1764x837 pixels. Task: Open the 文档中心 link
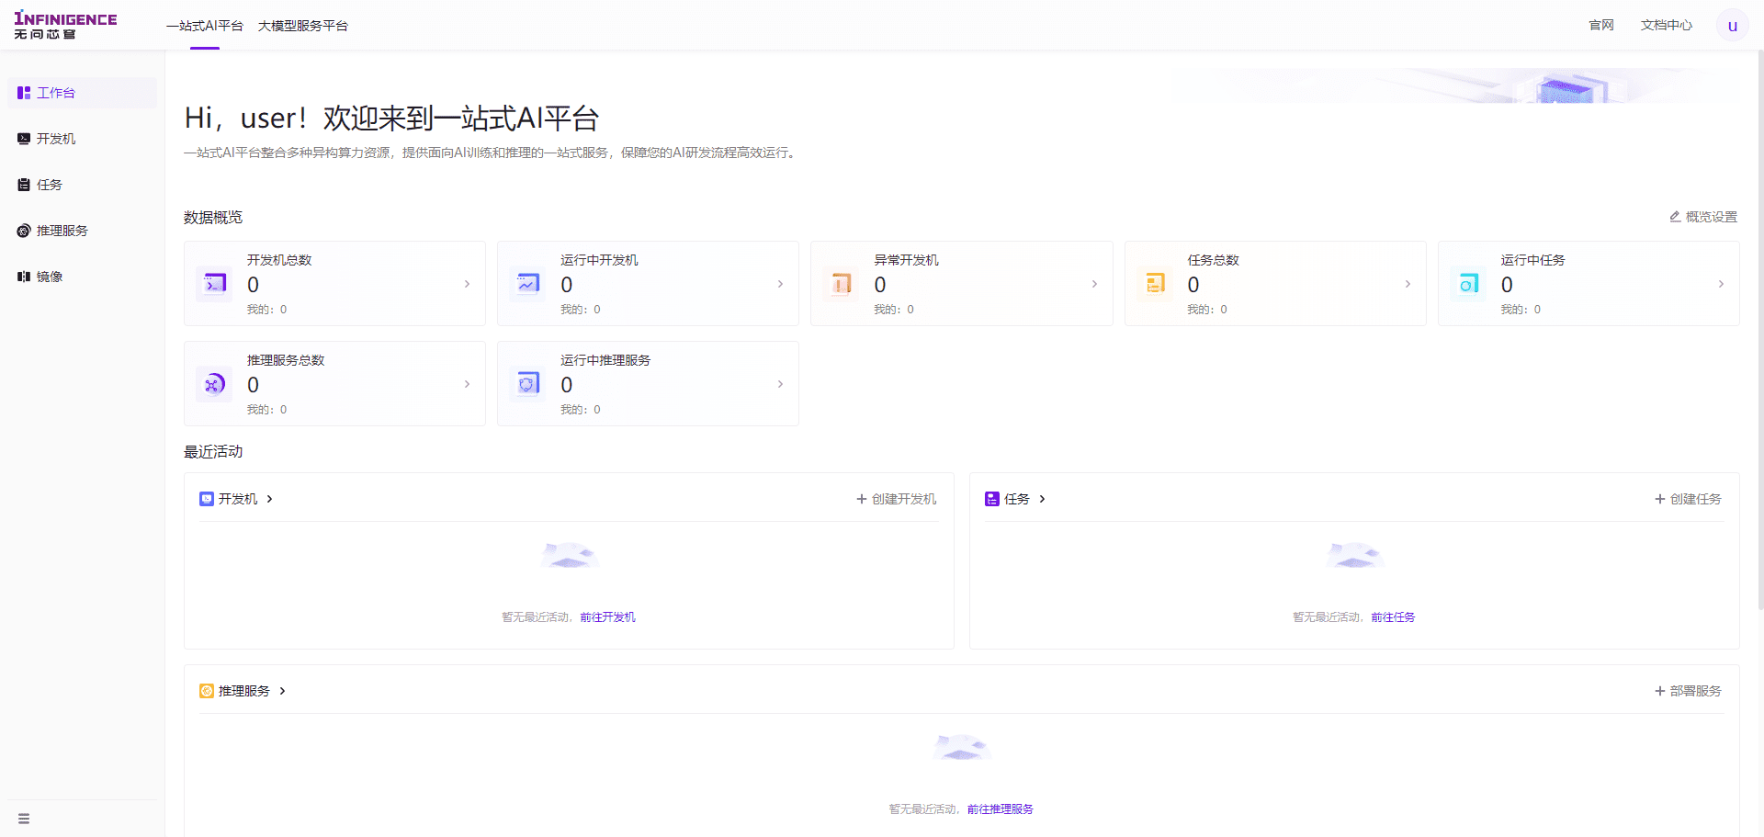(x=1667, y=26)
